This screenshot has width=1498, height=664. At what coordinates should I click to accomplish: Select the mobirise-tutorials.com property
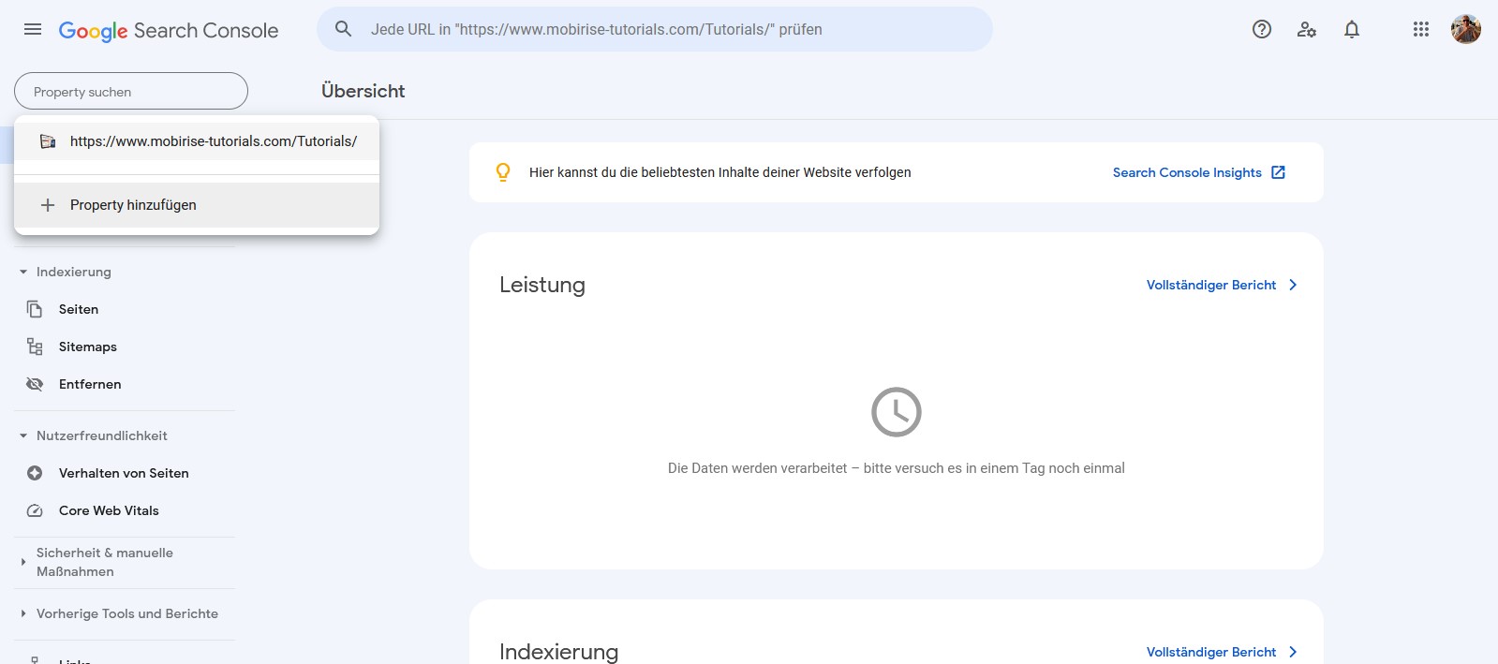click(x=197, y=141)
